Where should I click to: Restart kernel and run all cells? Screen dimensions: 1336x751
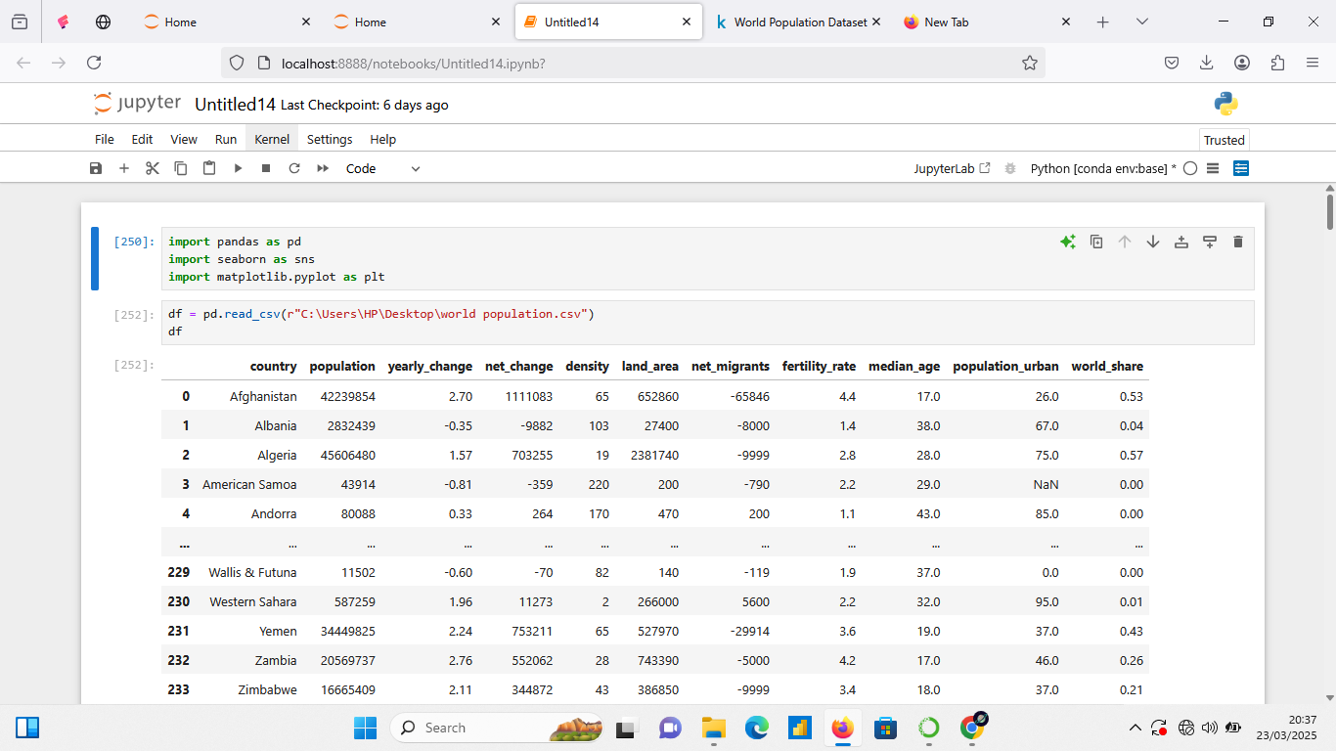click(323, 168)
